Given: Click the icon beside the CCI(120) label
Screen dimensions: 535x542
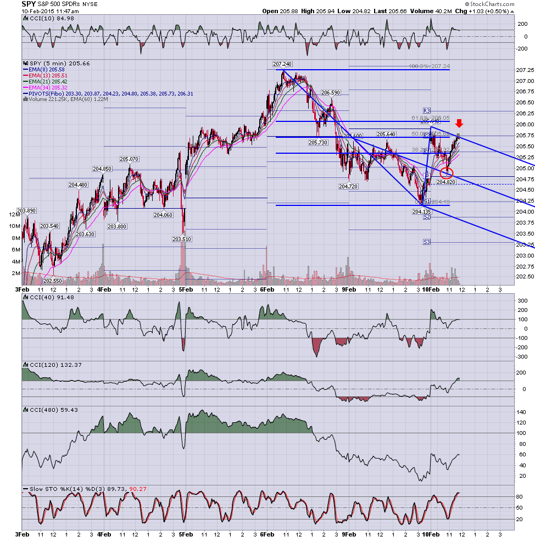Looking at the screenshot, I should (x=25, y=365).
